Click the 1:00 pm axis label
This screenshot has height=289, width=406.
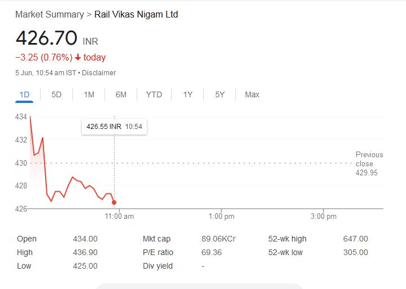click(x=221, y=217)
